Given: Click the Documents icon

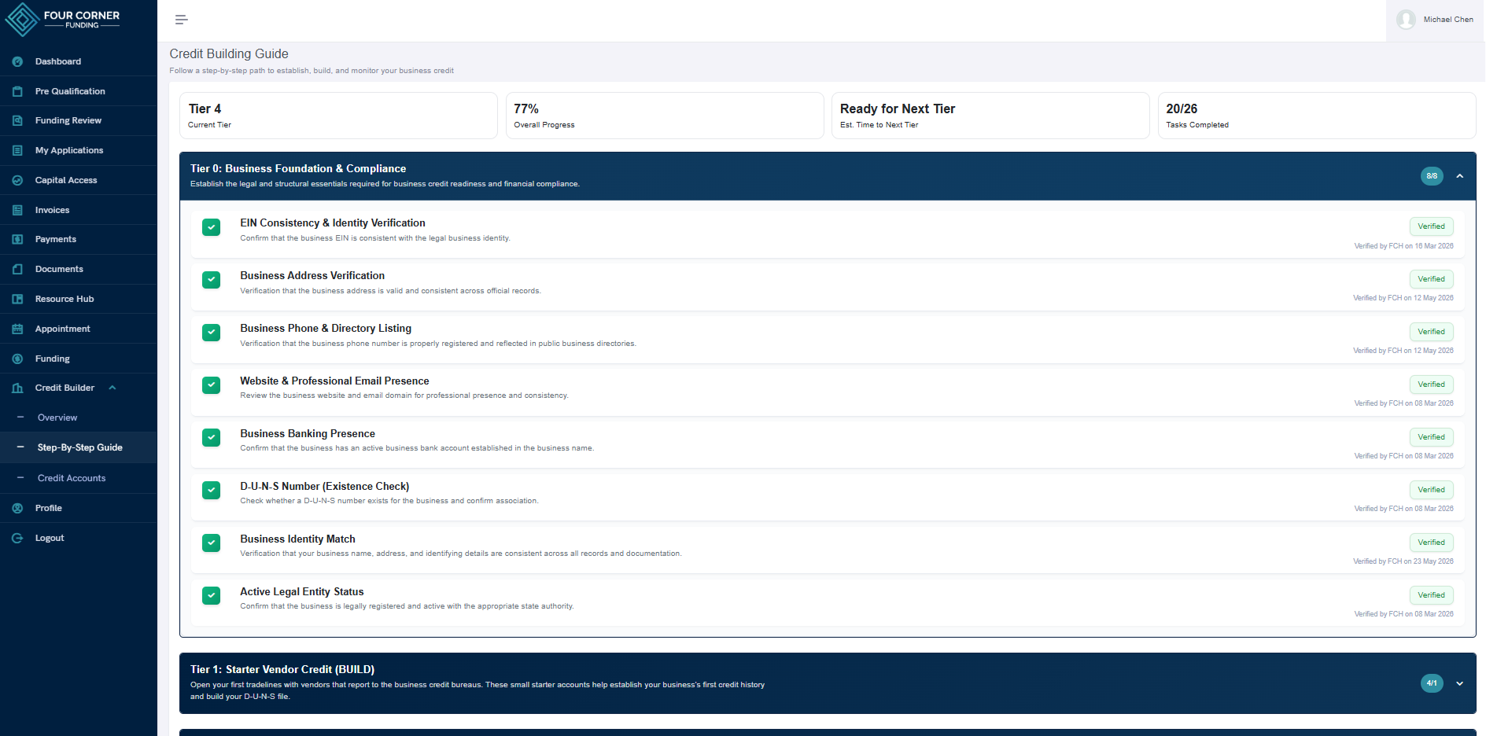Looking at the screenshot, I should pos(17,269).
